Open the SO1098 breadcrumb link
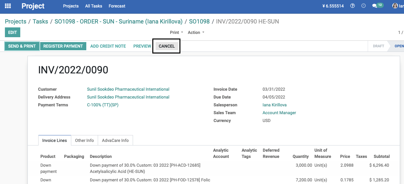 199,22
